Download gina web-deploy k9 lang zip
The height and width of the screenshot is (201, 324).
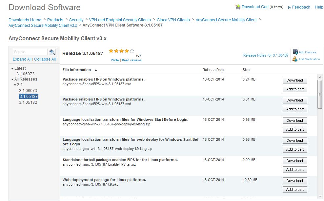point(295,140)
